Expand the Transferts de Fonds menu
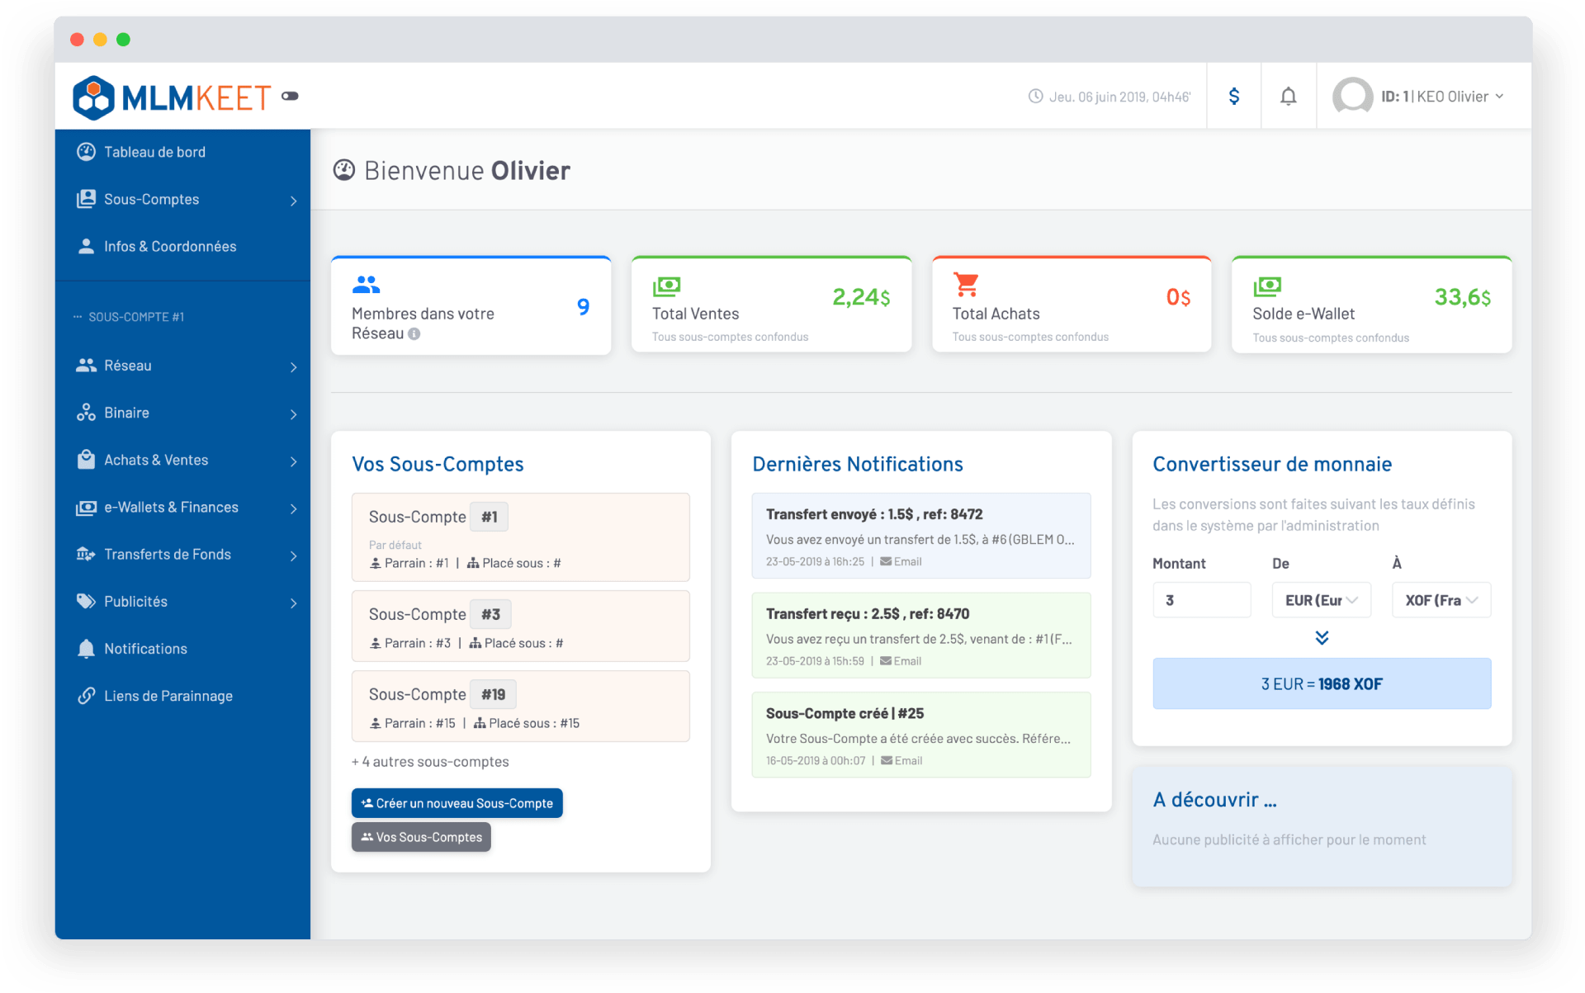This screenshot has width=1585, height=993. pos(293,555)
